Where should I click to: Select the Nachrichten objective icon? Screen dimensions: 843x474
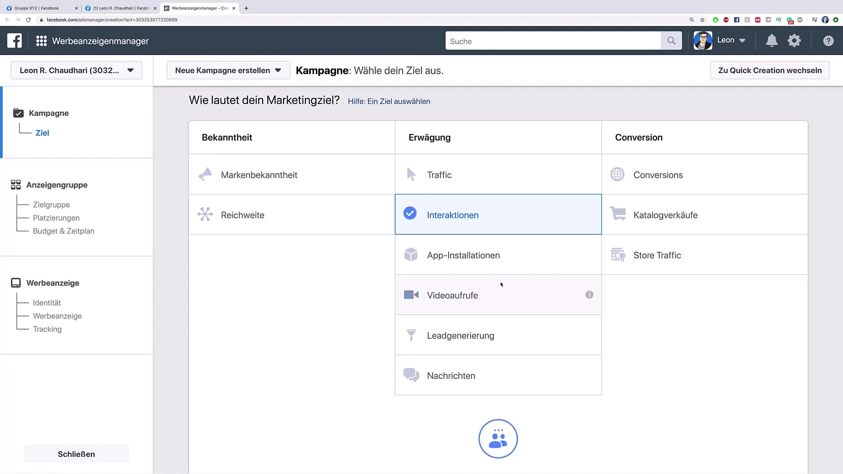pos(411,376)
